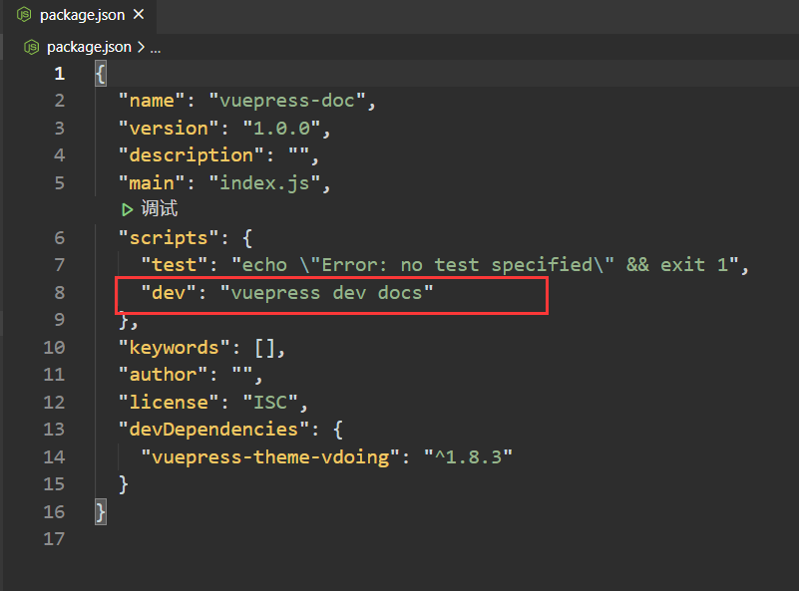Screen dimensions: 799x591
Task: Click the "^1.8.3" version value
Action: (x=468, y=456)
